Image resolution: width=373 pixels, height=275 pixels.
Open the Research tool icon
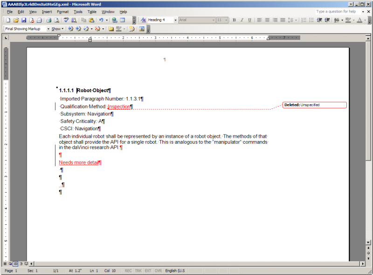coord(74,20)
